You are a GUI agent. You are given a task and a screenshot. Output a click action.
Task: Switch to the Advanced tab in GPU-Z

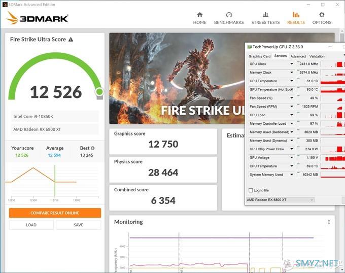[x=298, y=56]
